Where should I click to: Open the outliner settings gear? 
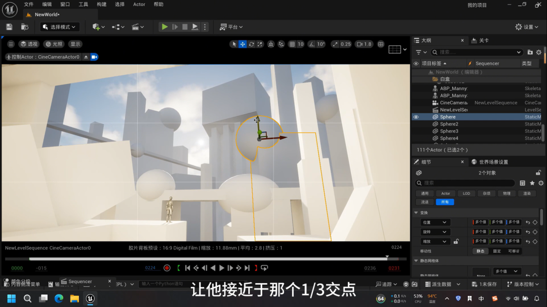click(x=539, y=52)
